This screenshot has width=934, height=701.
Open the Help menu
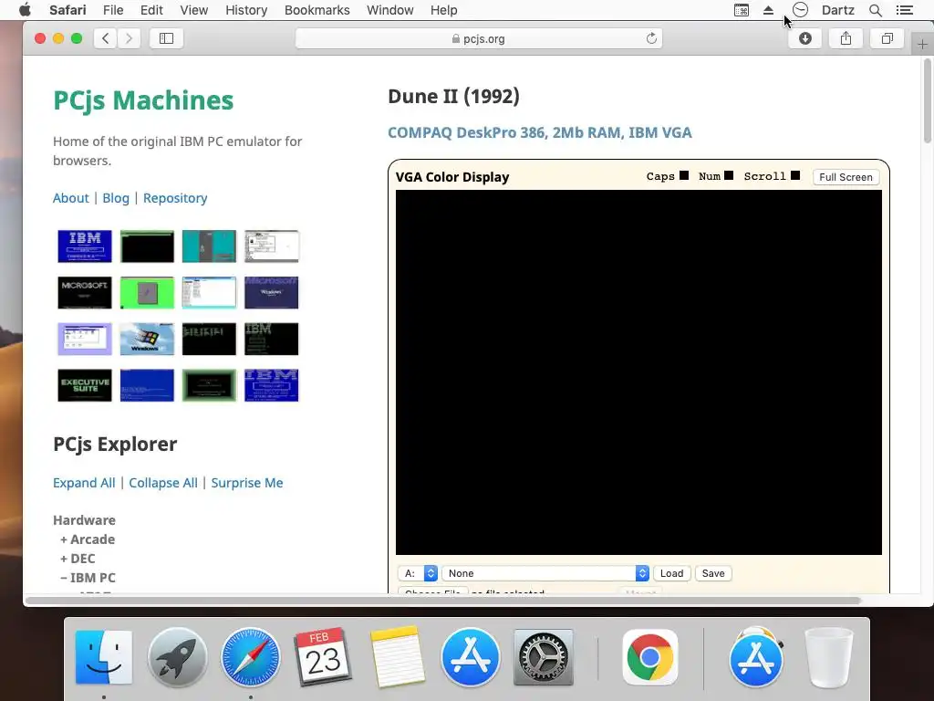[444, 10]
